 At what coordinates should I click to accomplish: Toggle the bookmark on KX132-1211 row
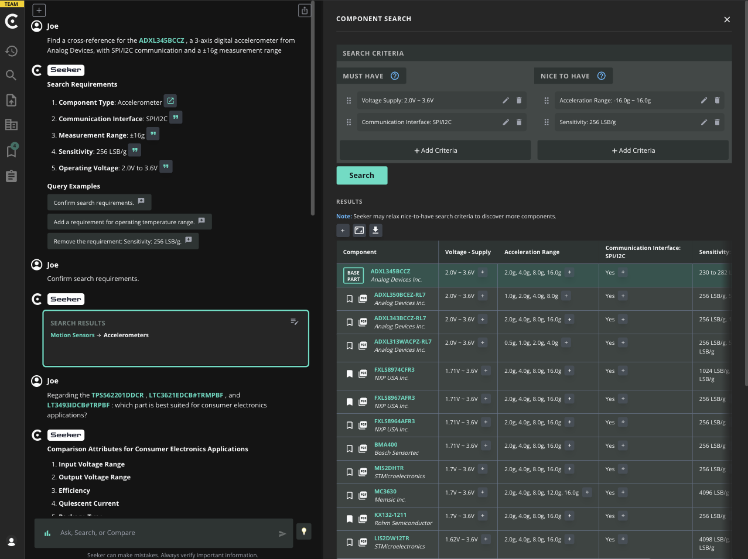click(350, 519)
